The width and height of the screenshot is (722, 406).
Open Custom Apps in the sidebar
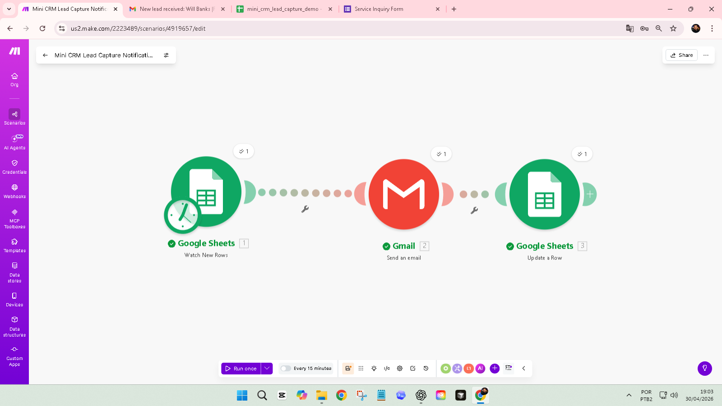point(14,356)
